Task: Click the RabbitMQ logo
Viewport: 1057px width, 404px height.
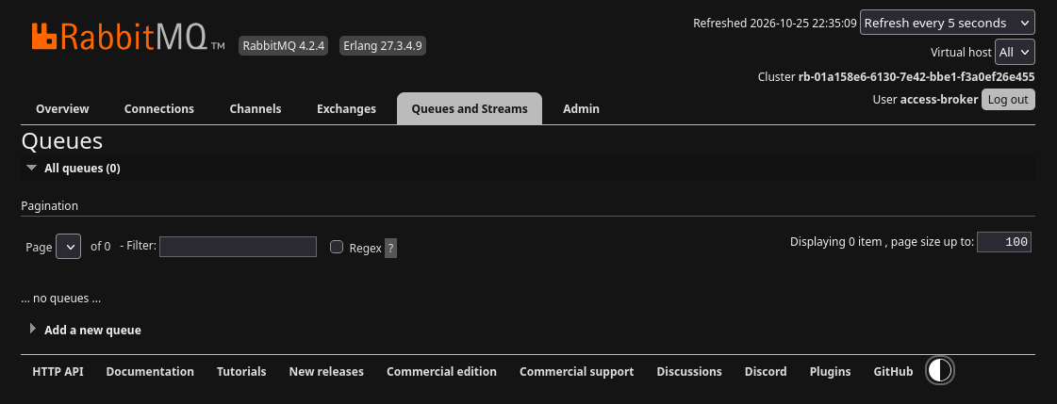Action: point(128,37)
